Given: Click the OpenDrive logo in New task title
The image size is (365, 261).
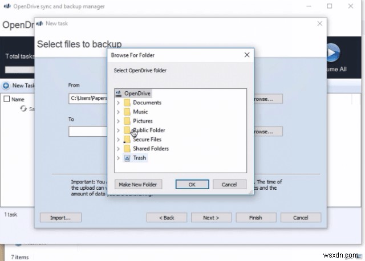Looking at the screenshot, I should click(x=40, y=23).
